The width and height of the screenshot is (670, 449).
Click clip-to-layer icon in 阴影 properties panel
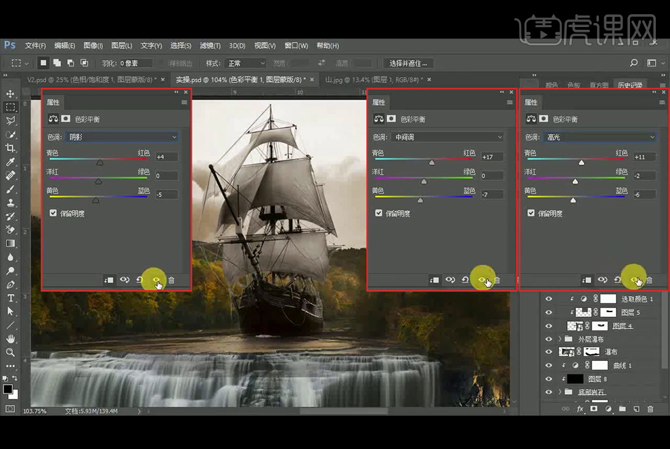(108, 280)
